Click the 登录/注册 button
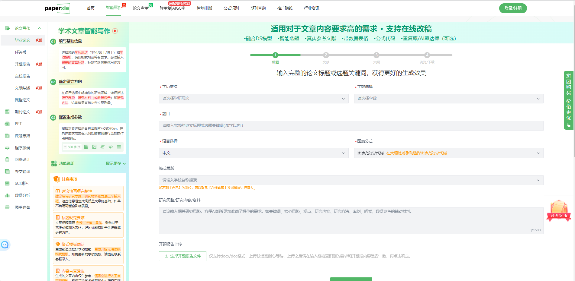 (513, 8)
